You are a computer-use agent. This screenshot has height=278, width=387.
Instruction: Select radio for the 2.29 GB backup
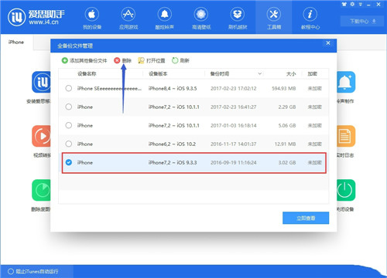69,107
